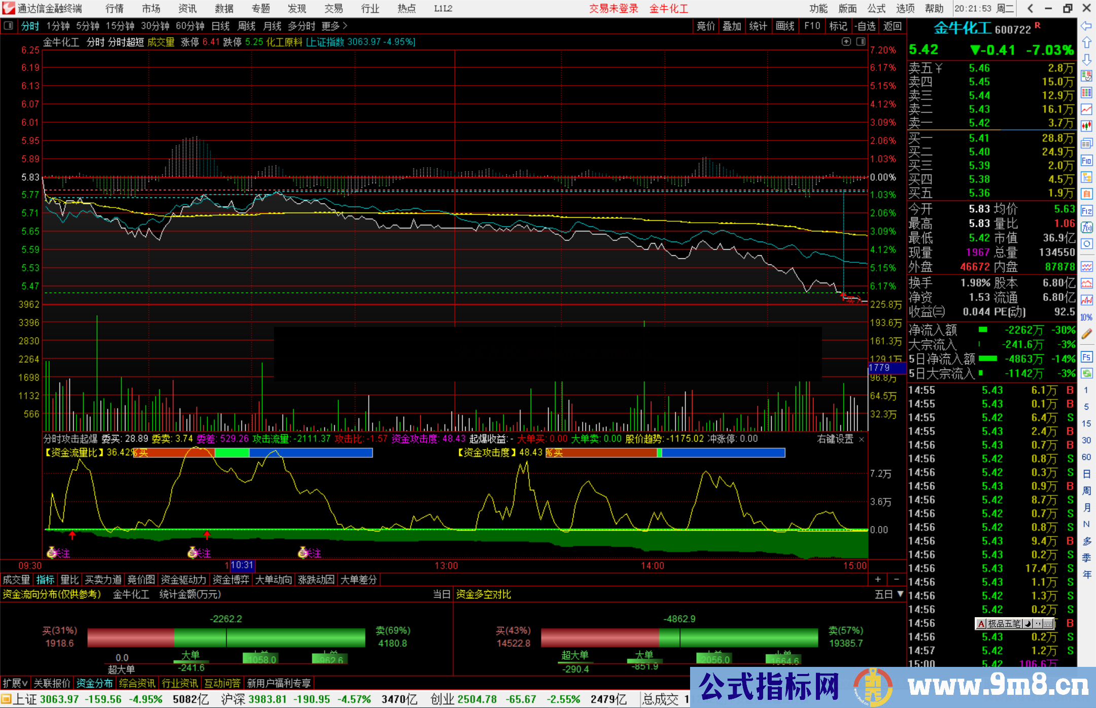Screen dimensions: 1096x708
Task: Click the back arrow in right sidebar
Action: (x=1086, y=26)
